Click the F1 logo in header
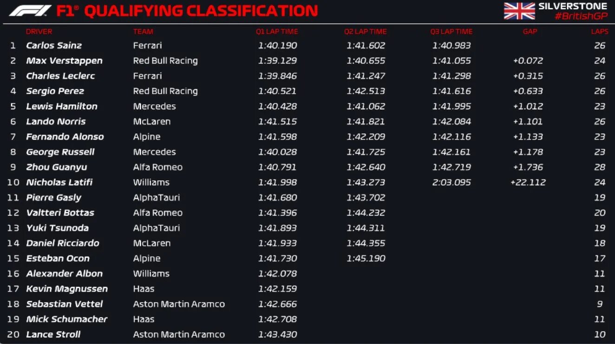The height and width of the screenshot is (344, 615). pyautogui.click(x=30, y=11)
